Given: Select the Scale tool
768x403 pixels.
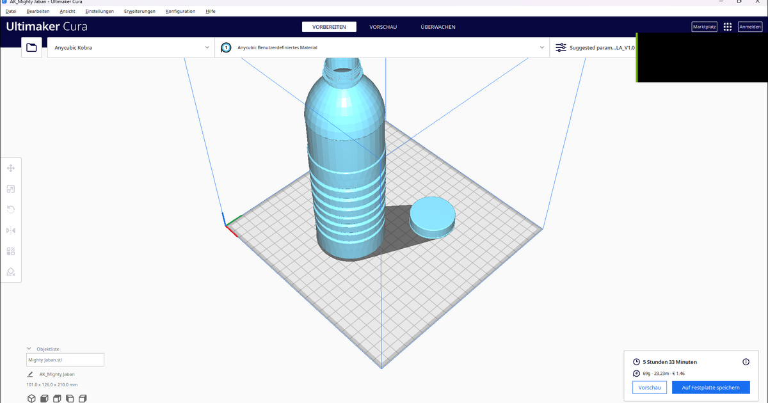Looking at the screenshot, I should [10, 189].
